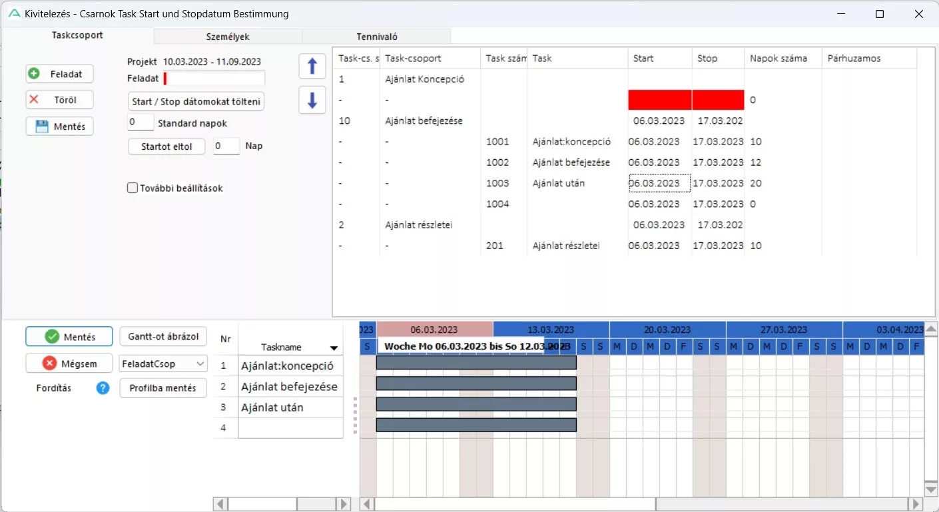Click the blue down arrow button

point(312,101)
